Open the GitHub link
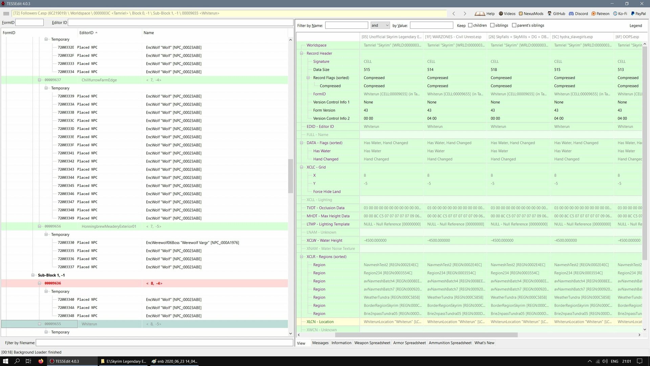The width and height of the screenshot is (650, 366). [x=556, y=14]
